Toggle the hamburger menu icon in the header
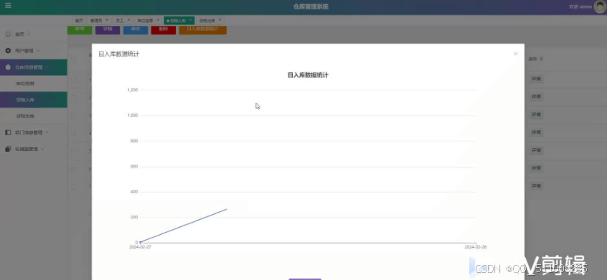This screenshot has height=280, width=607. [8, 6]
